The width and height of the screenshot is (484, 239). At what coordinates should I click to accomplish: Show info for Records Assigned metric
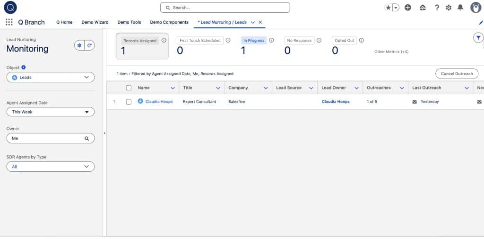(164, 40)
